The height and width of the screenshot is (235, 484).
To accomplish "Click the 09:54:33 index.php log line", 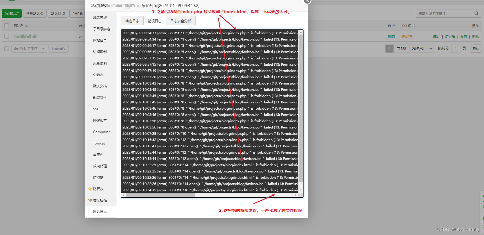I will (x=210, y=33).
